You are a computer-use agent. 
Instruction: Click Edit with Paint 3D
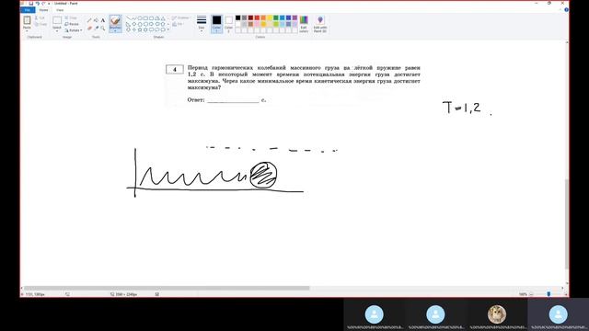(x=320, y=24)
